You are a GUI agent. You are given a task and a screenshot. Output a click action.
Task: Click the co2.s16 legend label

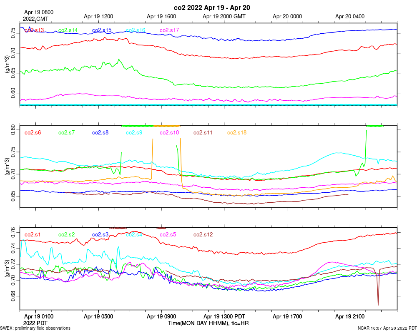[136, 30]
